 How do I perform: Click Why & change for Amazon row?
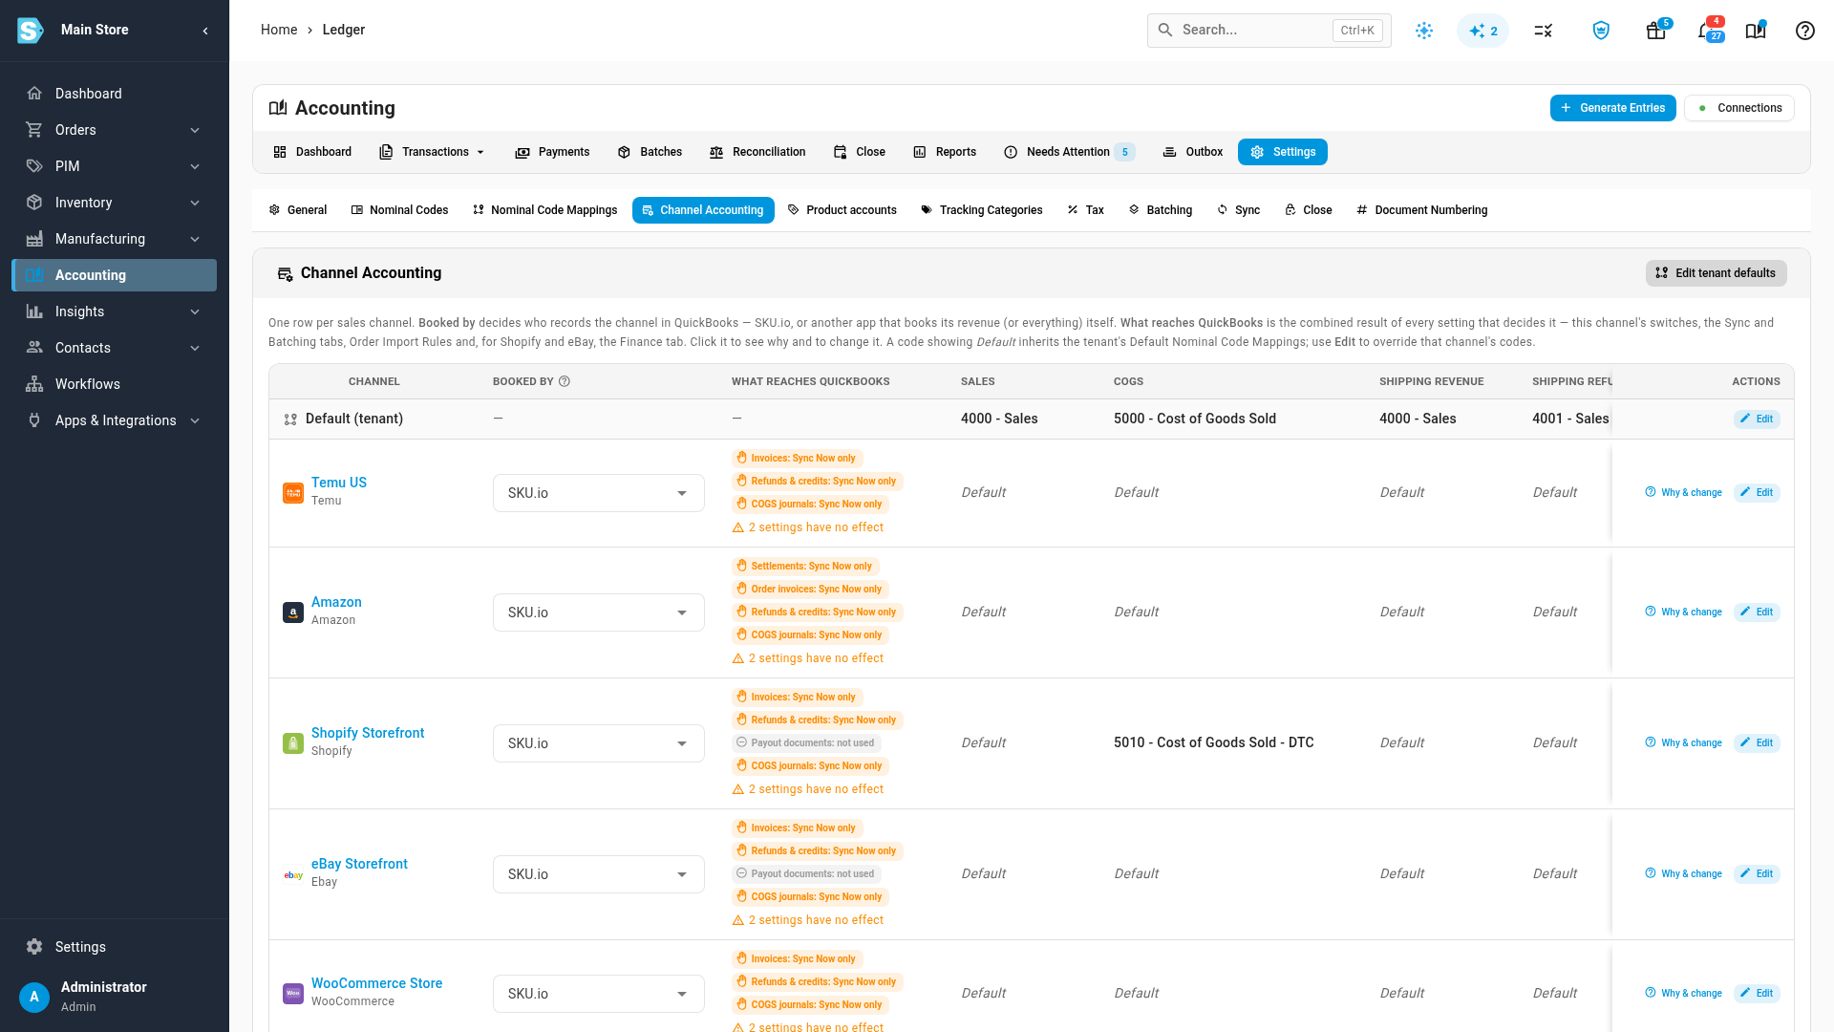tap(1683, 613)
